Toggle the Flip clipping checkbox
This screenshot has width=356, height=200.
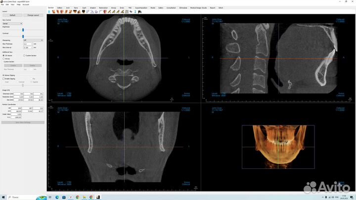(x=31, y=79)
